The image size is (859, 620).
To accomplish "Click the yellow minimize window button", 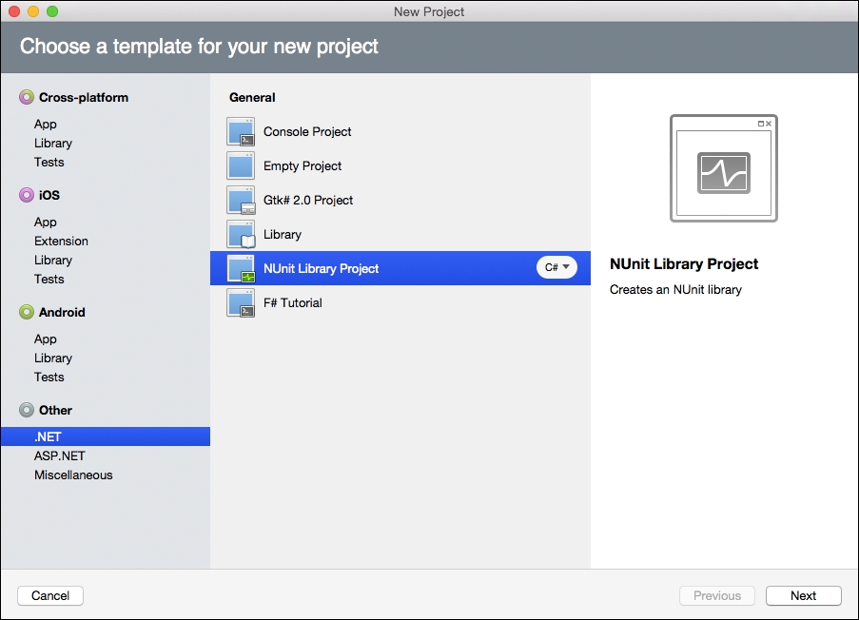I will click(x=33, y=11).
